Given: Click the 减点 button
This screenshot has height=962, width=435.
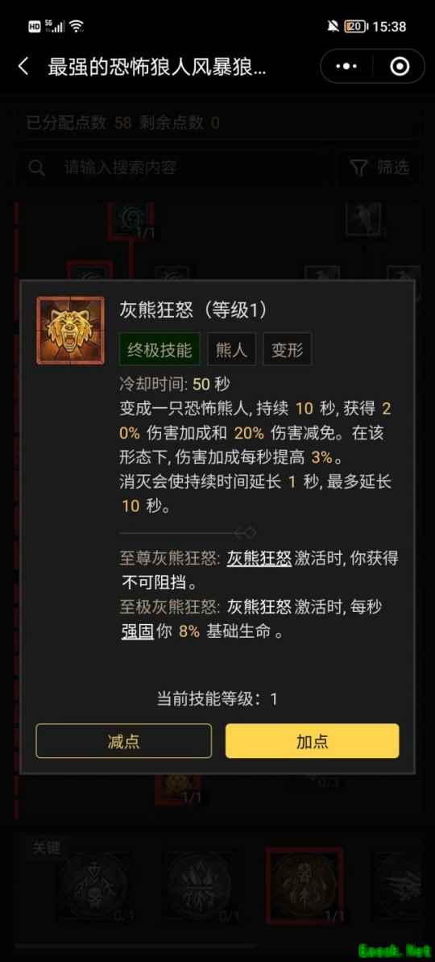Looking at the screenshot, I should click(x=124, y=741).
